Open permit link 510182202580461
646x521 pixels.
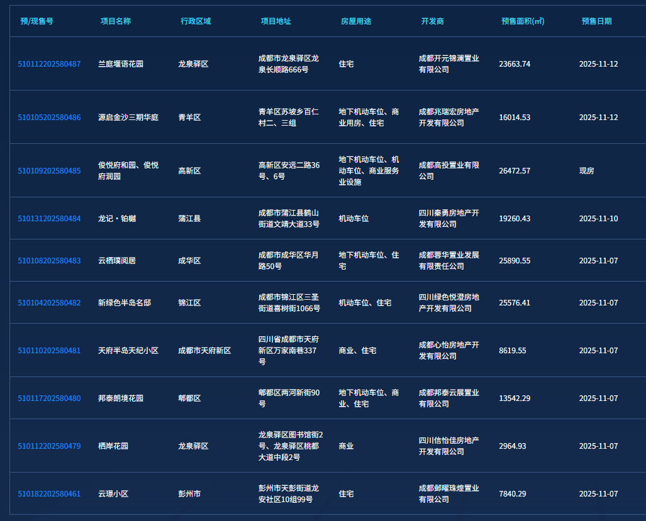pyautogui.click(x=49, y=494)
